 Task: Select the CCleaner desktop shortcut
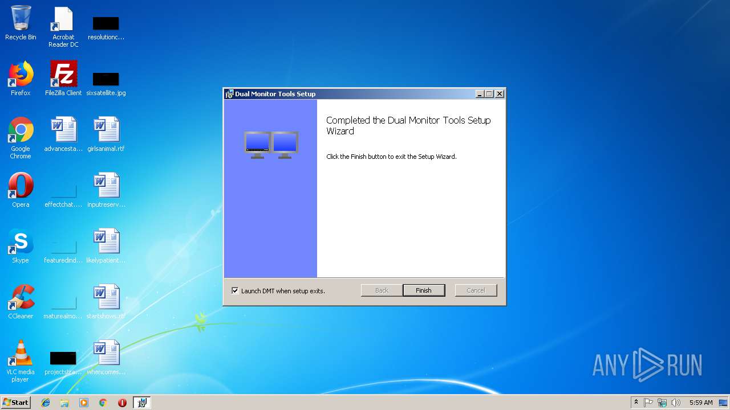[x=21, y=302]
